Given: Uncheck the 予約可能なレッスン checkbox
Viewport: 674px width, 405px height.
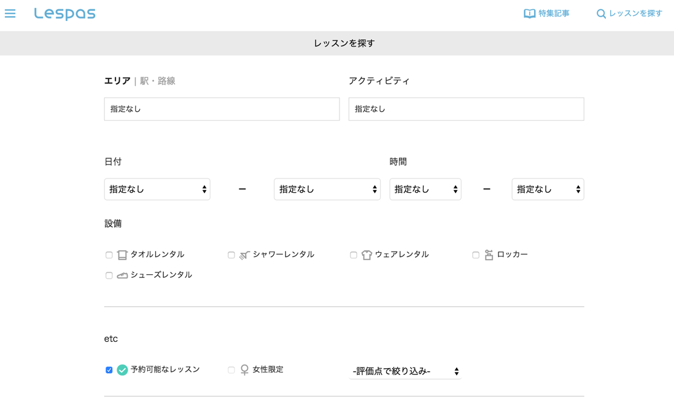Looking at the screenshot, I should pos(109,370).
